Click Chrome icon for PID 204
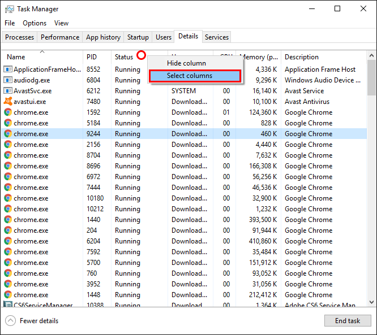The height and width of the screenshot is (335, 377). tap(8, 230)
